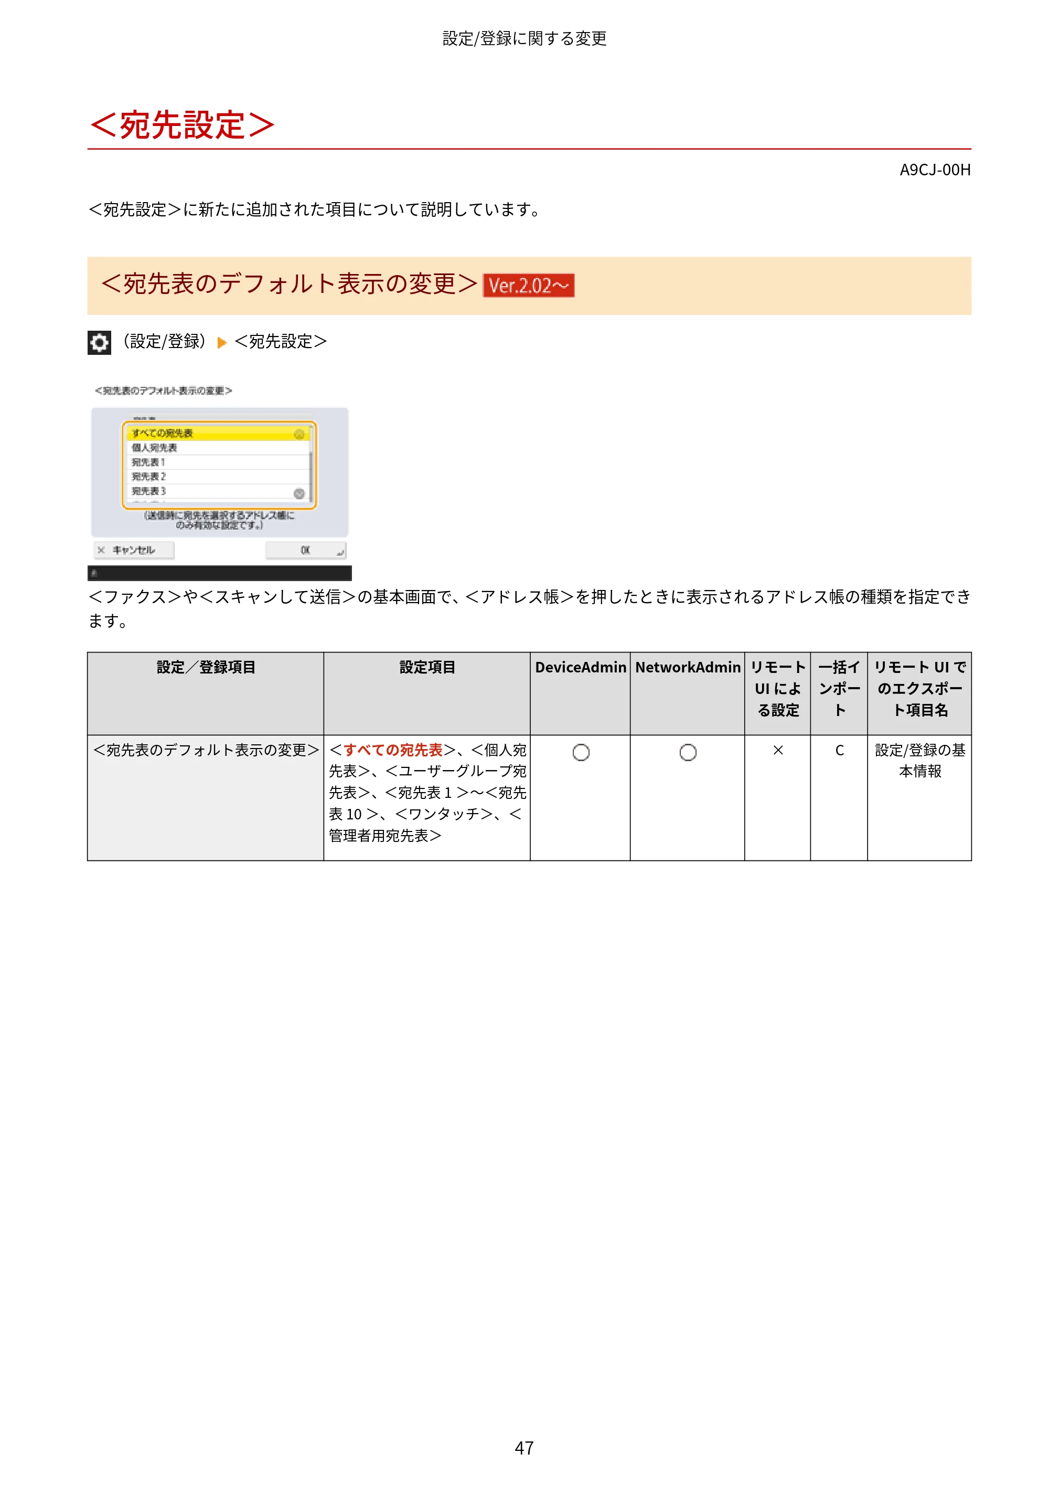
Task: Click page number 47
Action: tap(524, 1448)
